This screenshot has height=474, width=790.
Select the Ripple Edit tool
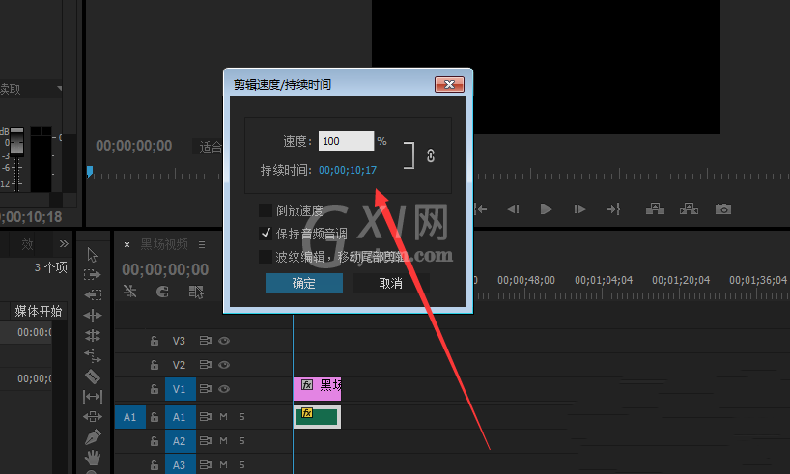click(x=93, y=316)
